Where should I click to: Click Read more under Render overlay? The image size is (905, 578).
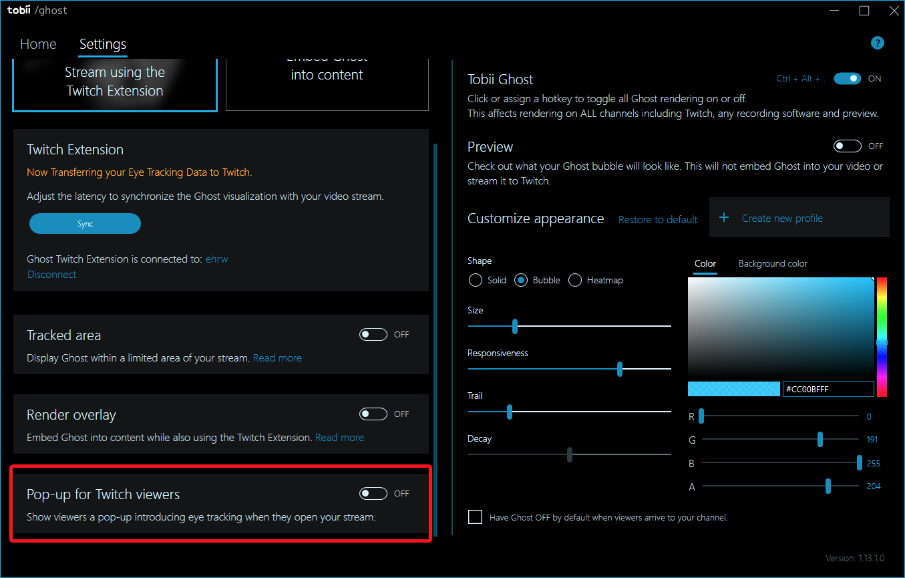pyautogui.click(x=339, y=438)
